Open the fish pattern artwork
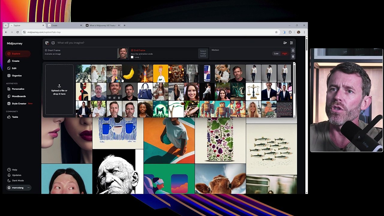 [x=271, y=149]
